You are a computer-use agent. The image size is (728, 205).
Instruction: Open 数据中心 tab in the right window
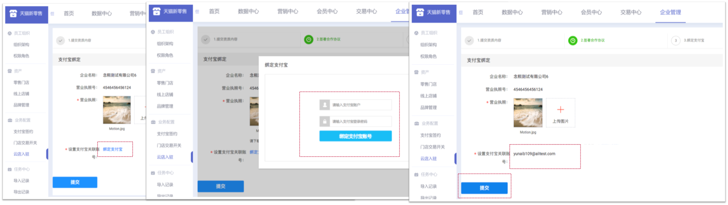pyautogui.click(x=512, y=12)
